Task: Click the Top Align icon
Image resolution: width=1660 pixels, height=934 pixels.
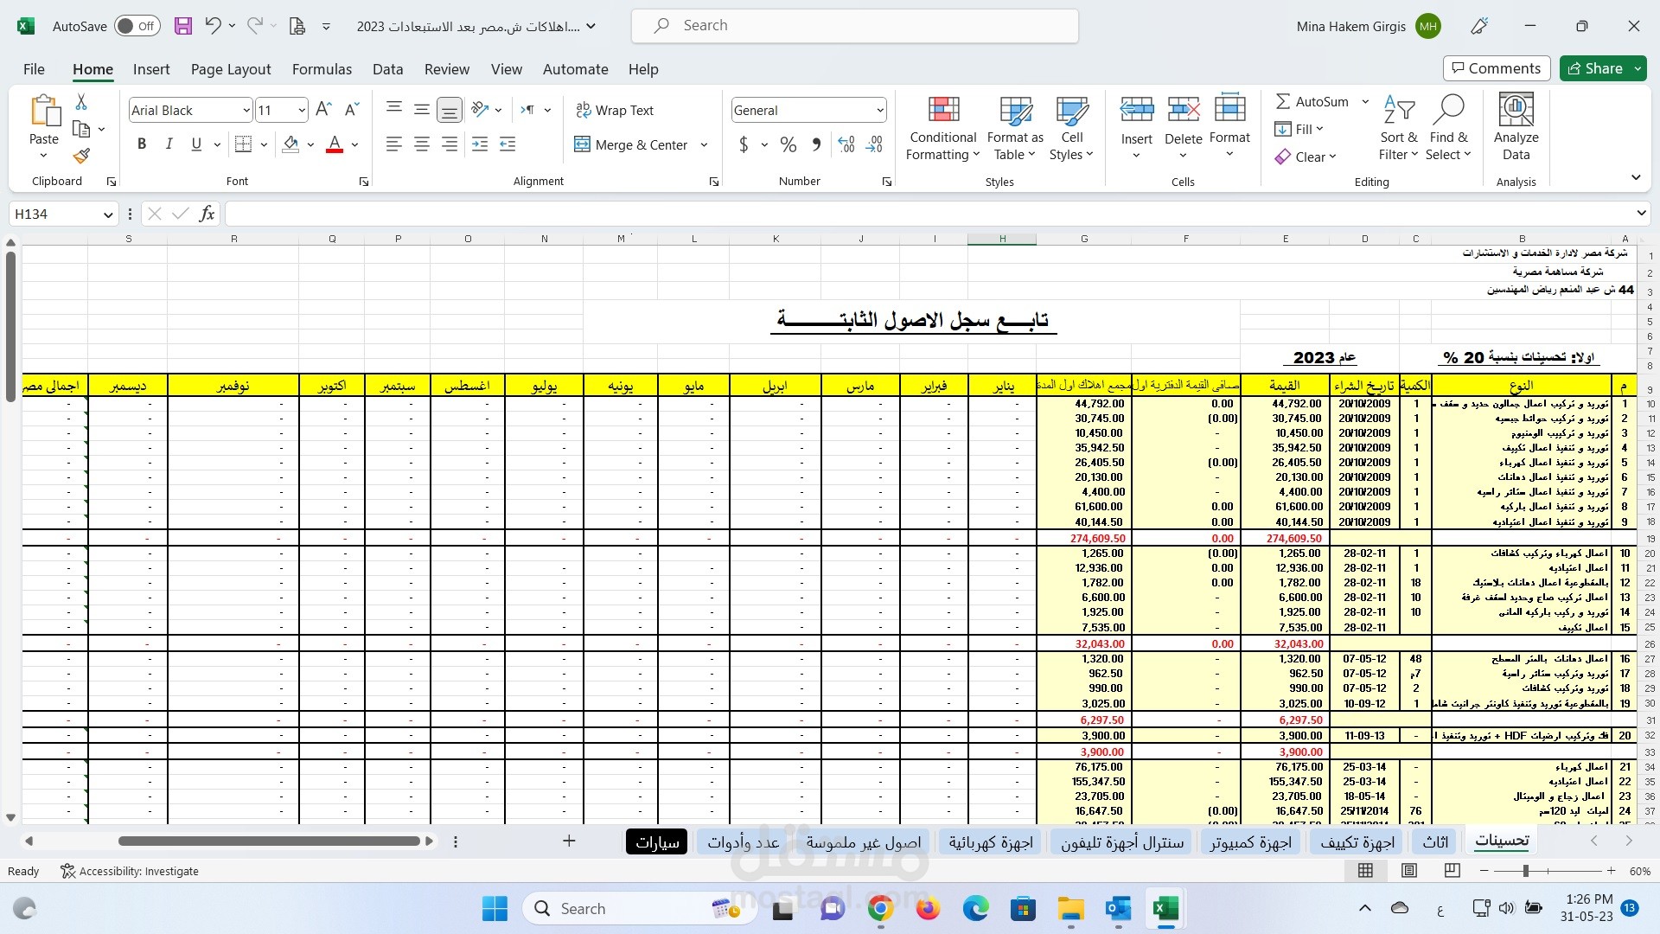Action: (x=394, y=109)
